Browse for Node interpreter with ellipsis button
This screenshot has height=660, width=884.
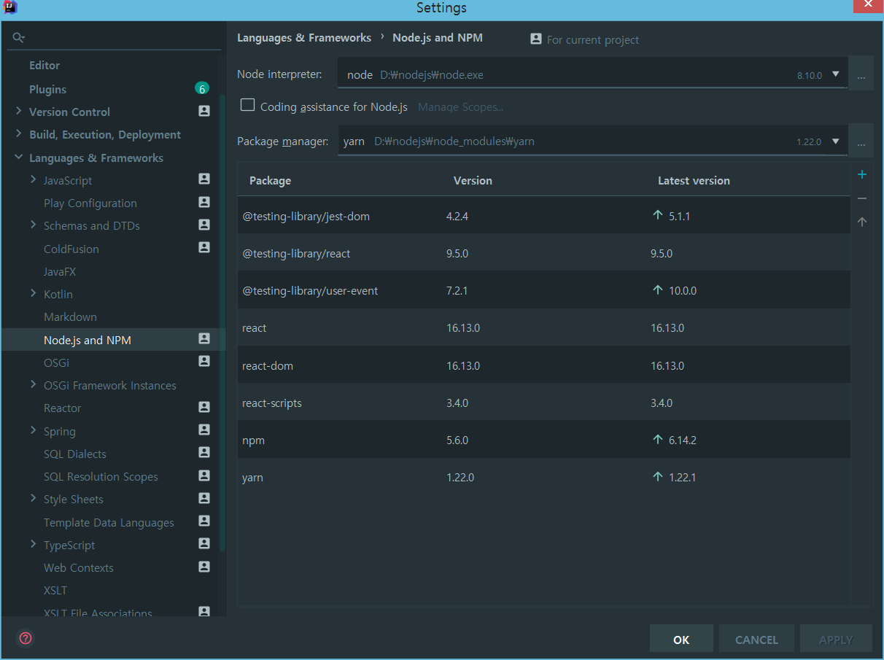(x=861, y=74)
